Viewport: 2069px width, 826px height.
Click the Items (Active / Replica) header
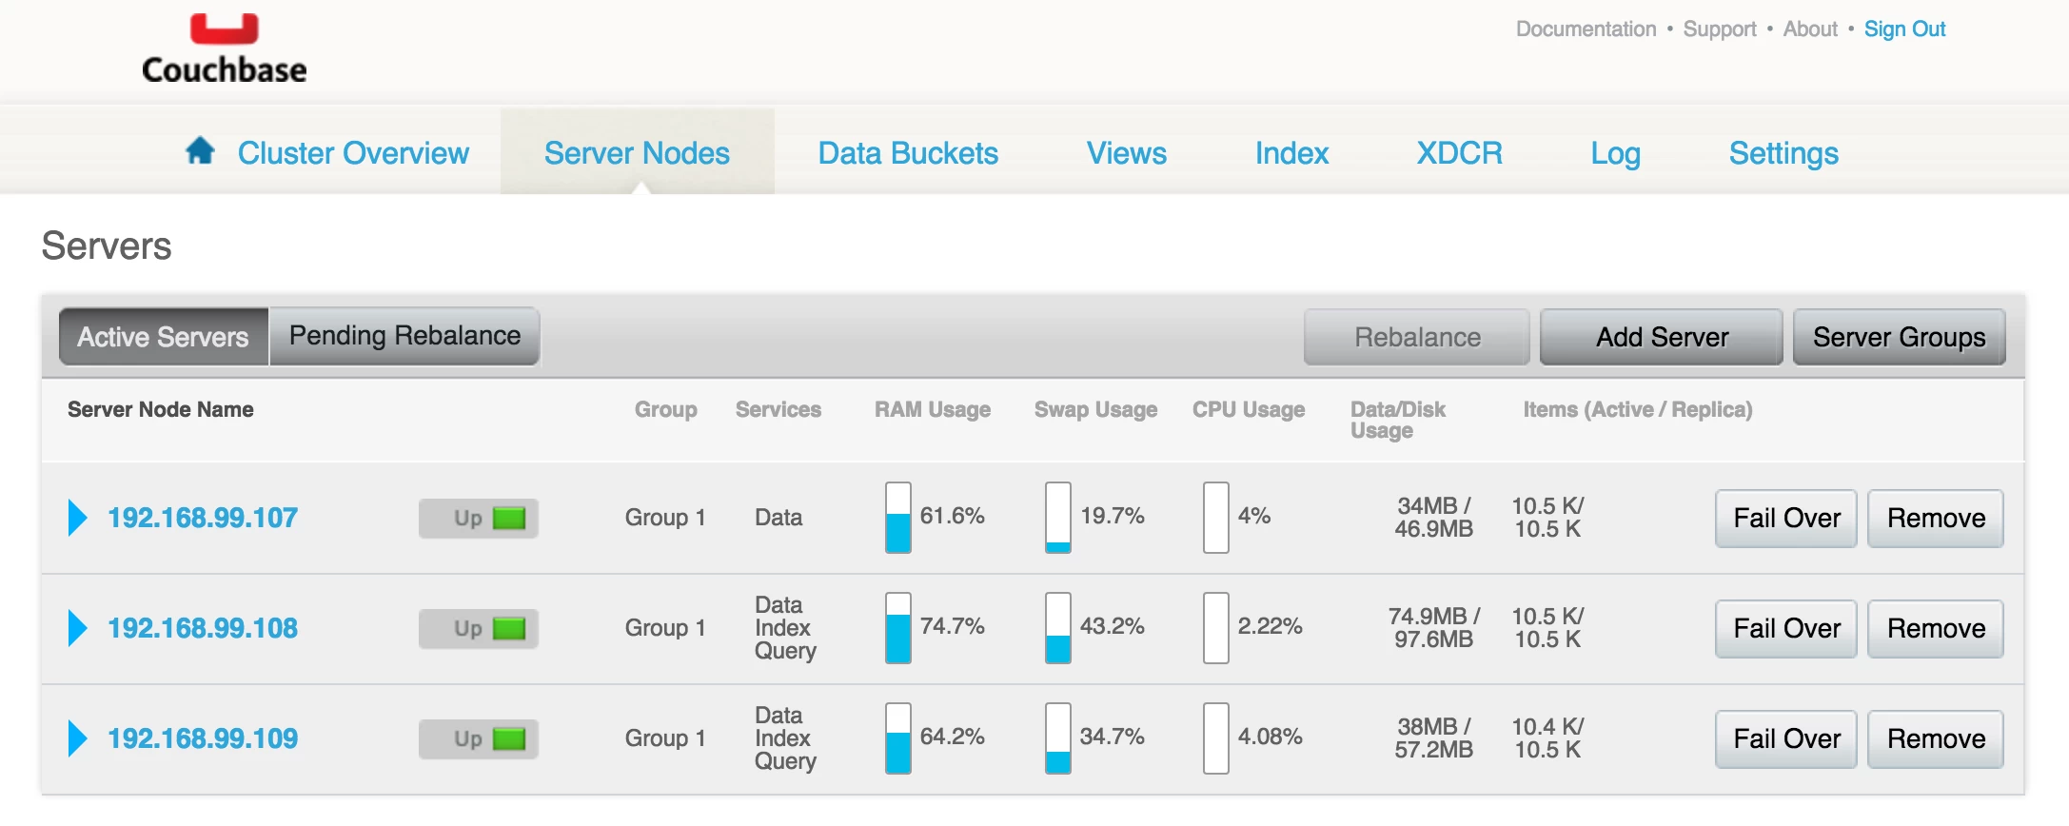[x=1638, y=409]
